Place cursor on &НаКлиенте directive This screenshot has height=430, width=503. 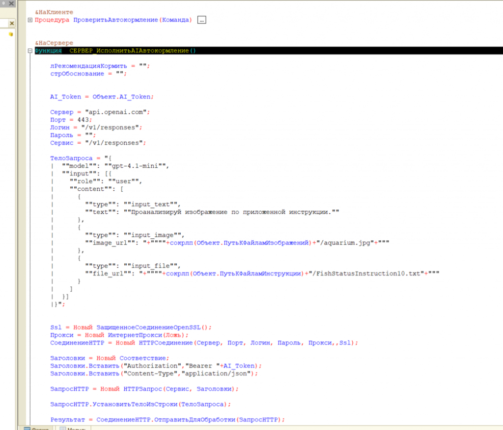(x=54, y=12)
